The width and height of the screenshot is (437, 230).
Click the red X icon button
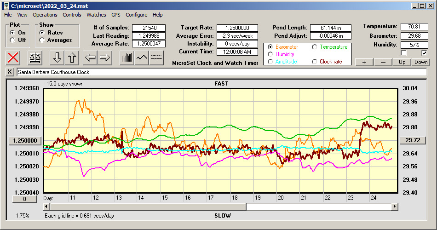14,57
